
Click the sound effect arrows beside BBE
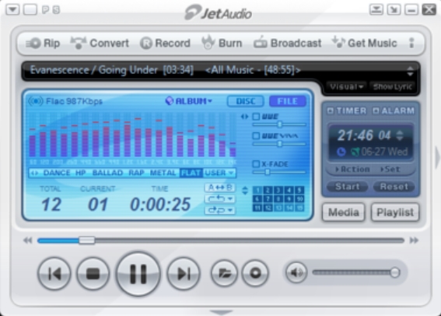click(245, 117)
